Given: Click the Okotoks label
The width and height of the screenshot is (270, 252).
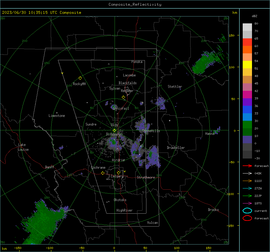Looking at the screenshot, I should coord(120,200).
